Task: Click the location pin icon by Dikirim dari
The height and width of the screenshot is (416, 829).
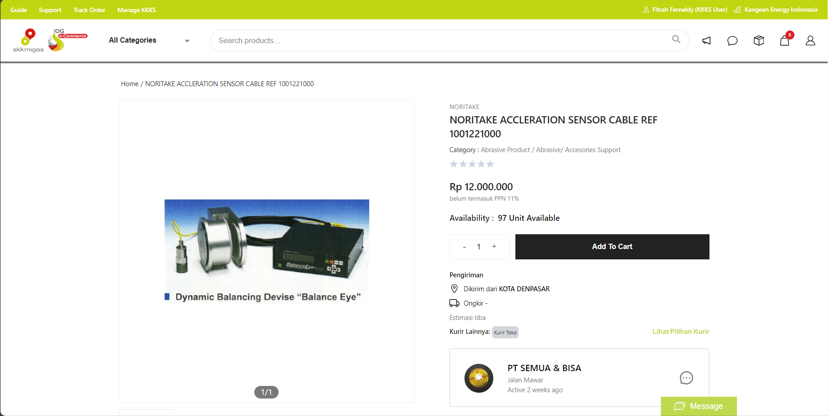Action: coord(454,289)
